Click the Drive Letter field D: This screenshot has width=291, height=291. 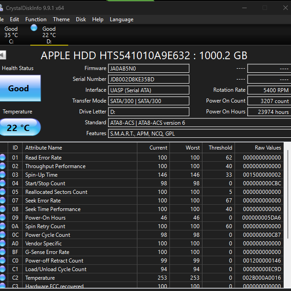coord(149,112)
